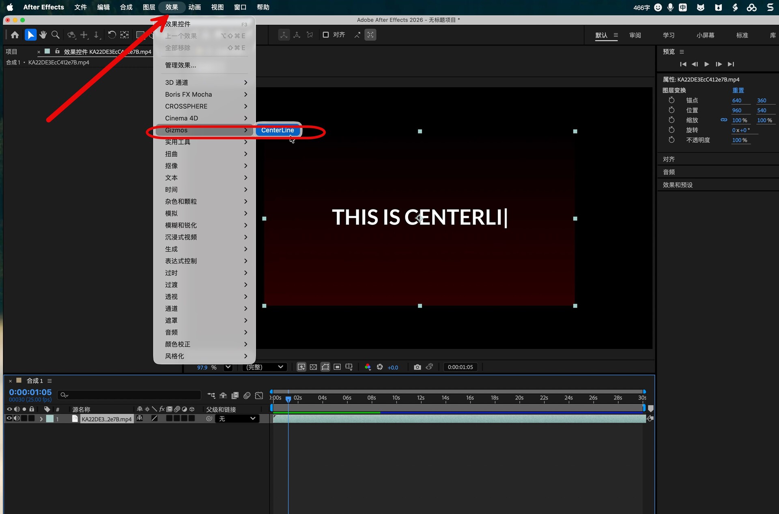779x514 pixels.
Task: Open the 默认 workspace menu icon
Action: click(615, 35)
